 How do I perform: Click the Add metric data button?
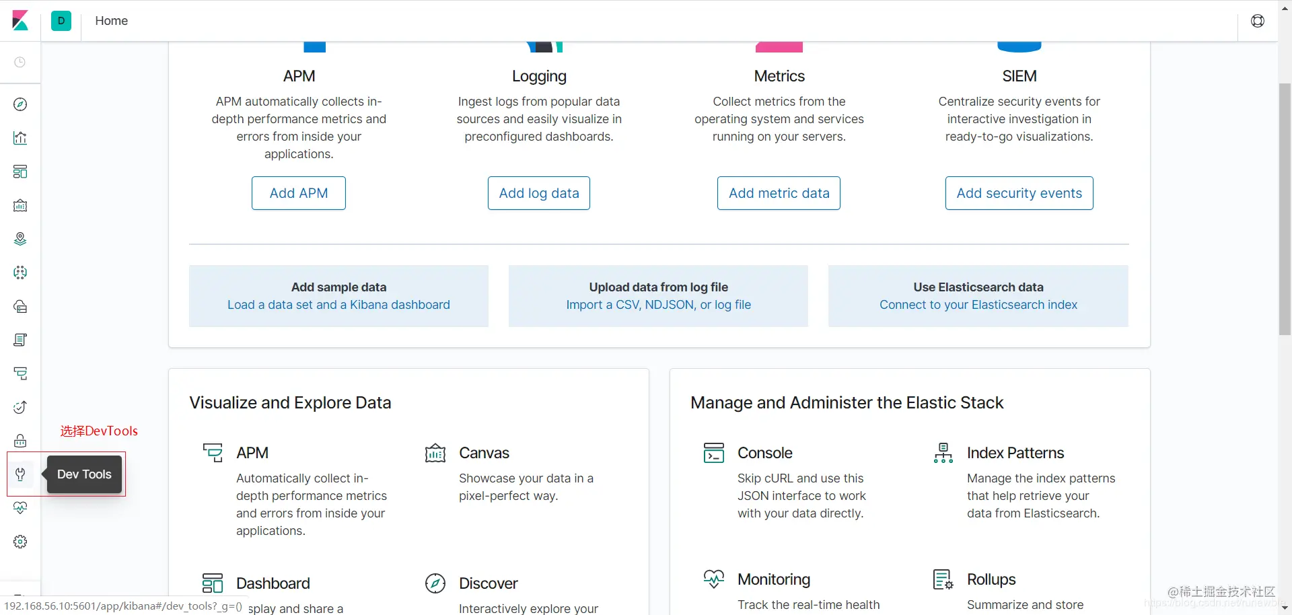[779, 193]
